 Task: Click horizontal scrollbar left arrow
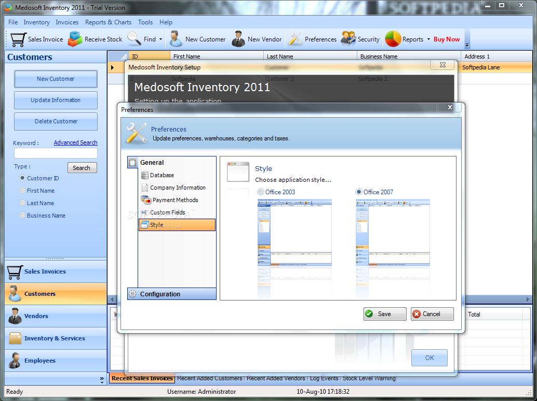click(112, 299)
